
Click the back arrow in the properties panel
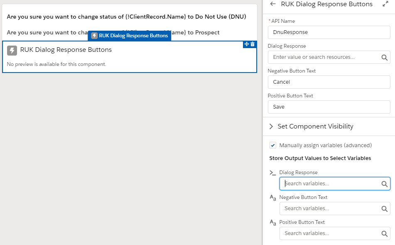tap(273, 4)
